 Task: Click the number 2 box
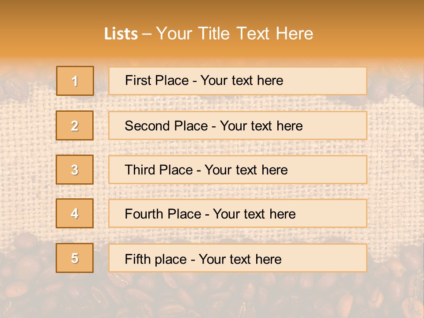75,125
